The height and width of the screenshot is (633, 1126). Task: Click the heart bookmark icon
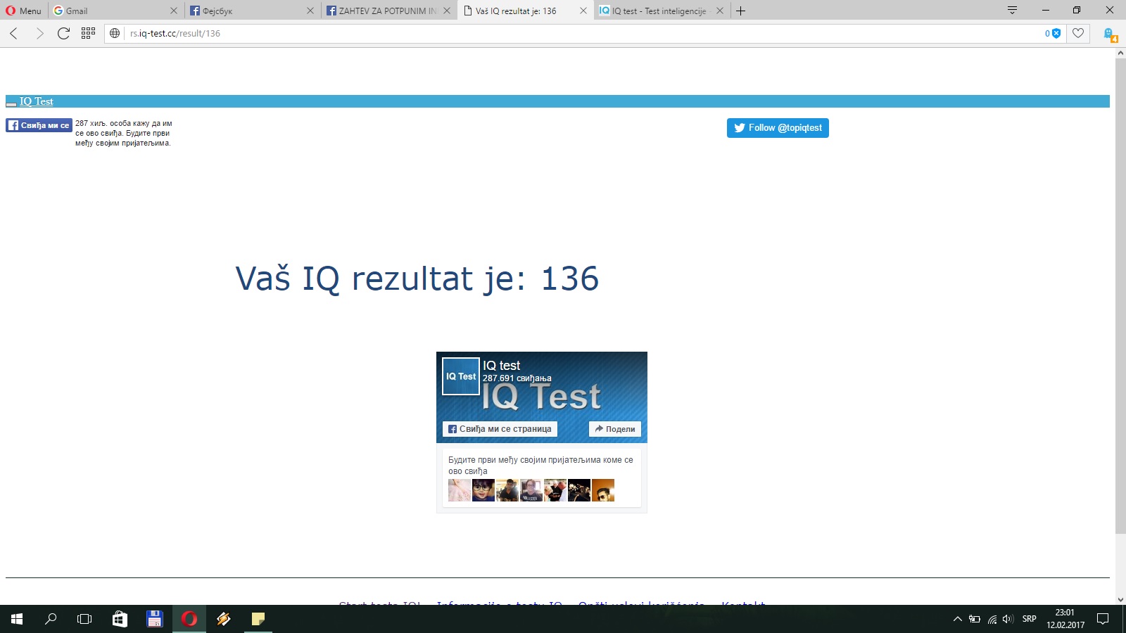point(1077,33)
